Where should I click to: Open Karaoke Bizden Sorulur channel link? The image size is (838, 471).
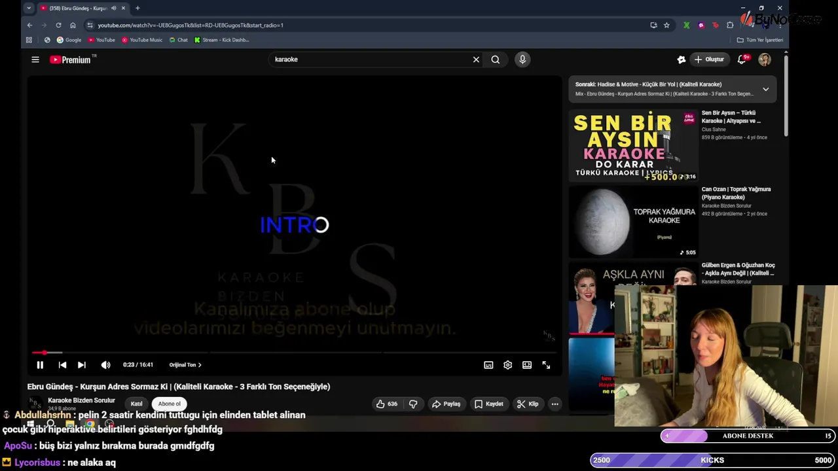81,400
